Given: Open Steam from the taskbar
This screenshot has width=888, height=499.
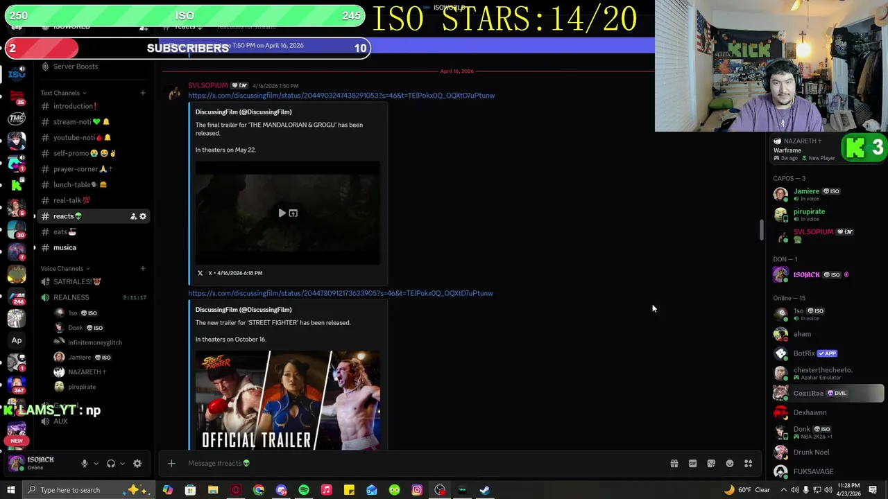Looking at the screenshot, I should click(x=485, y=490).
